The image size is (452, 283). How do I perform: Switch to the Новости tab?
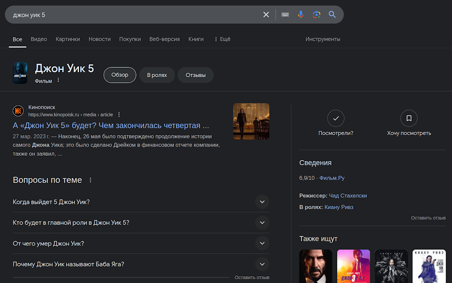click(99, 39)
